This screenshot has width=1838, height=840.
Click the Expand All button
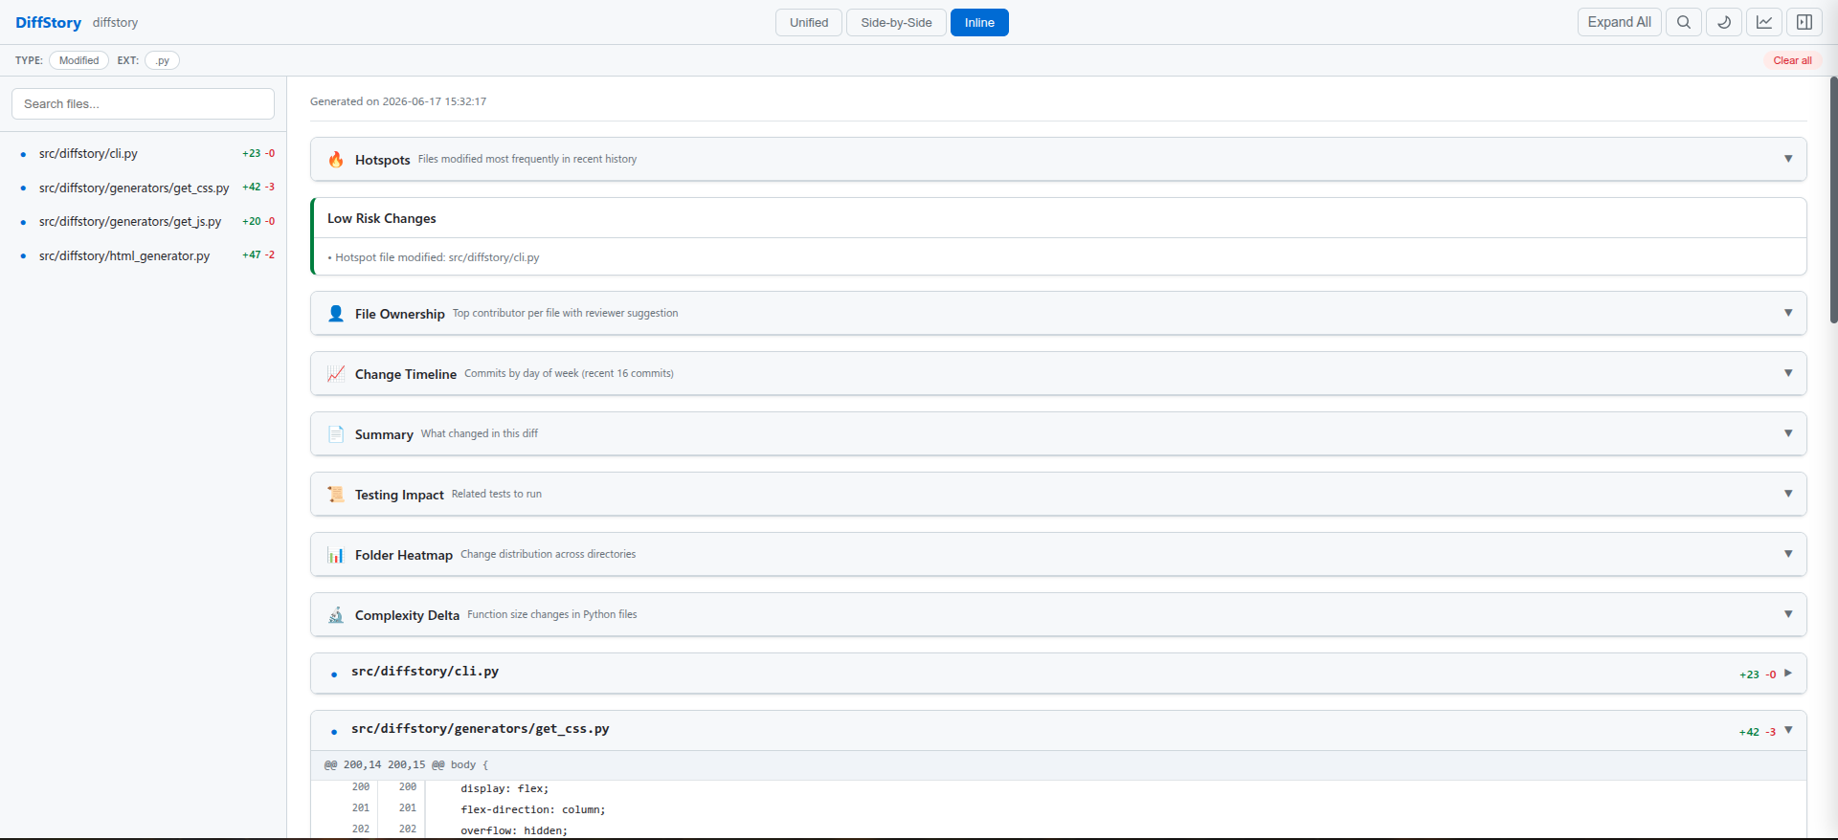(1620, 22)
